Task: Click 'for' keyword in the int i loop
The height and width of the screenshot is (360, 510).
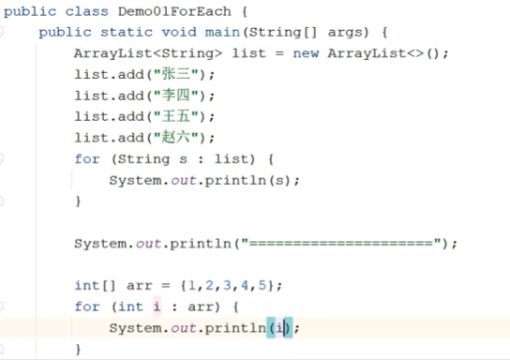Action: [87, 307]
